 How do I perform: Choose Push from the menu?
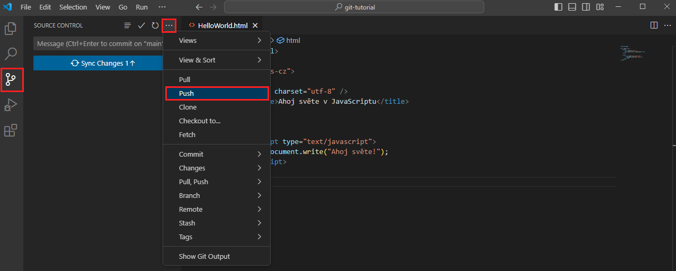(x=217, y=93)
